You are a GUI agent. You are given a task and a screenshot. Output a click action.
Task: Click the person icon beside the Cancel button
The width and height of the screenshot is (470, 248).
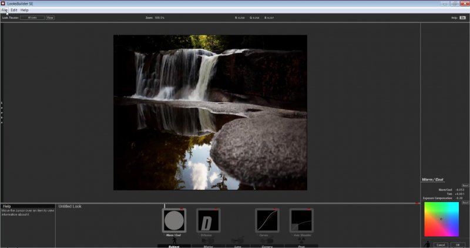tap(427, 244)
